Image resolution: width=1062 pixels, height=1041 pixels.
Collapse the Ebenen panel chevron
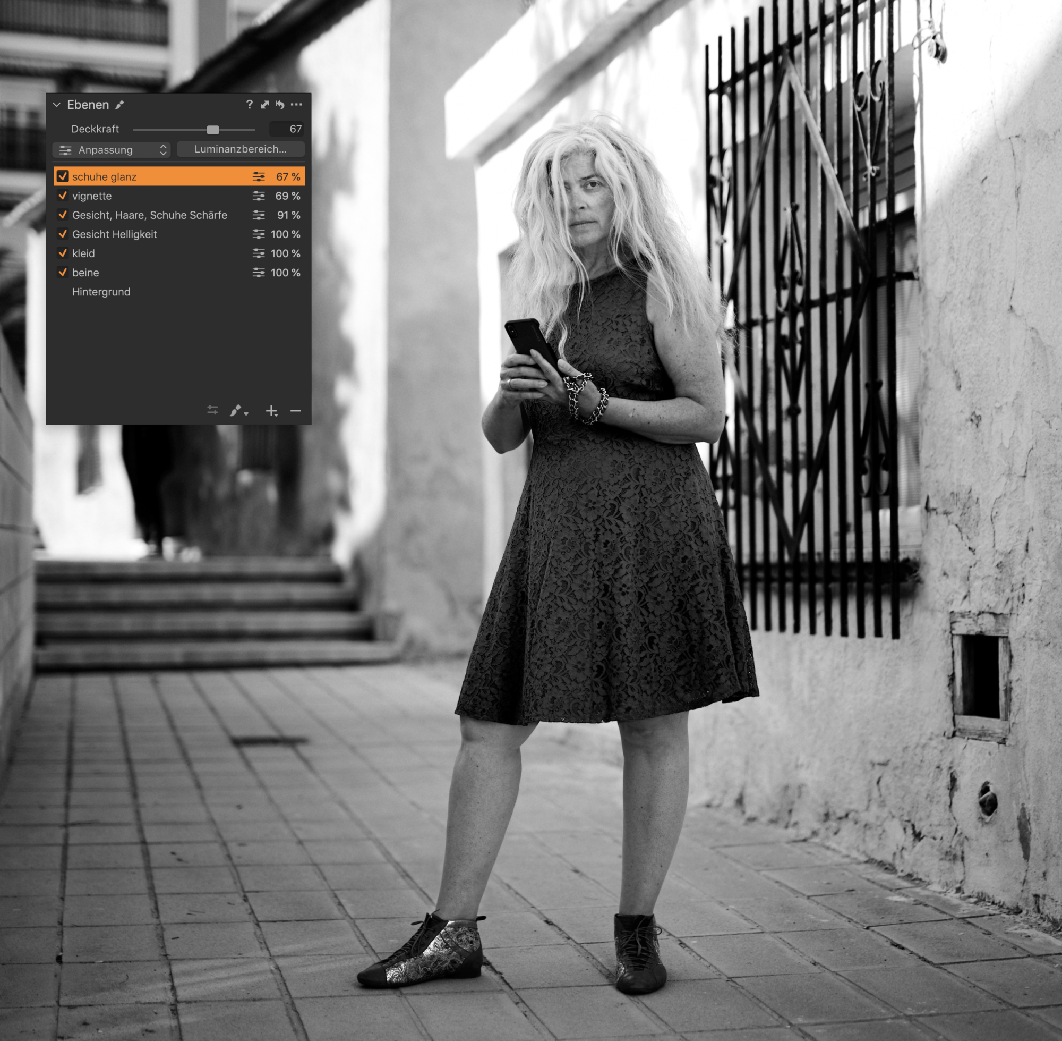[x=57, y=105]
